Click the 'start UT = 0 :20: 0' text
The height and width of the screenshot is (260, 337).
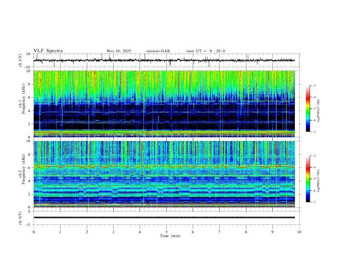[206, 51]
